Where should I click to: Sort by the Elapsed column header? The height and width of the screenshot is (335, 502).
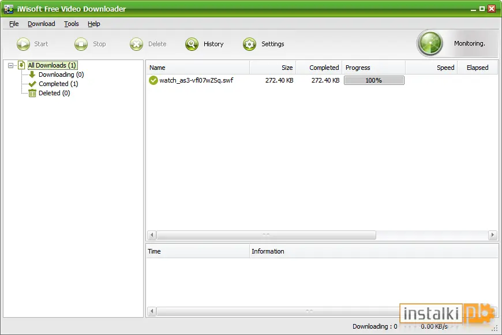pyautogui.click(x=477, y=68)
